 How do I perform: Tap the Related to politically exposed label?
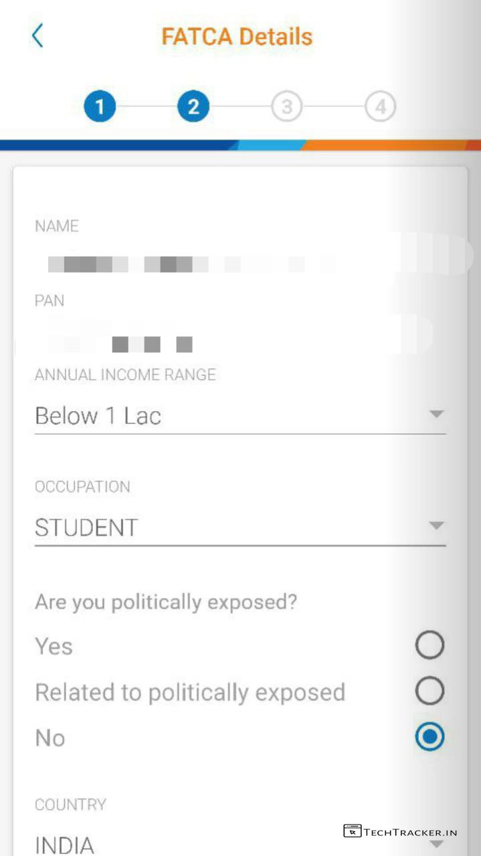(190, 692)
